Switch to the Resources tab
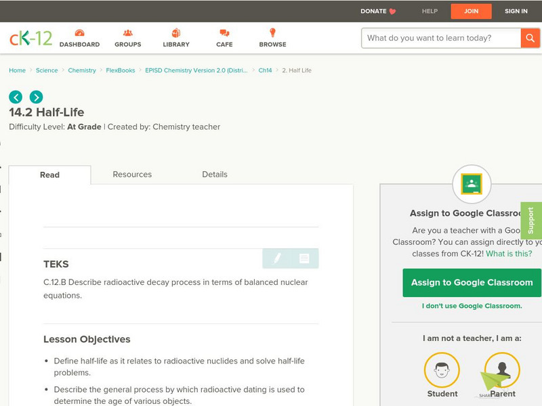 coord(132,175)
